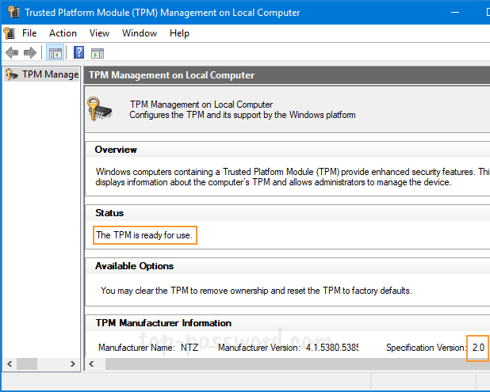The image size is (490, 392).
Task: Click the Overview section header
Action: [x=116, y=150]
